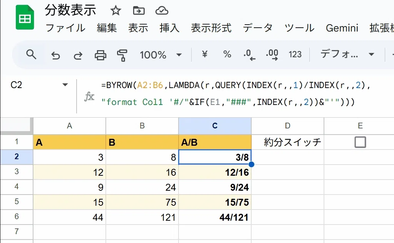The image size is (394, 243).
Task: Click the redo arrow icon
Action: 78,55
